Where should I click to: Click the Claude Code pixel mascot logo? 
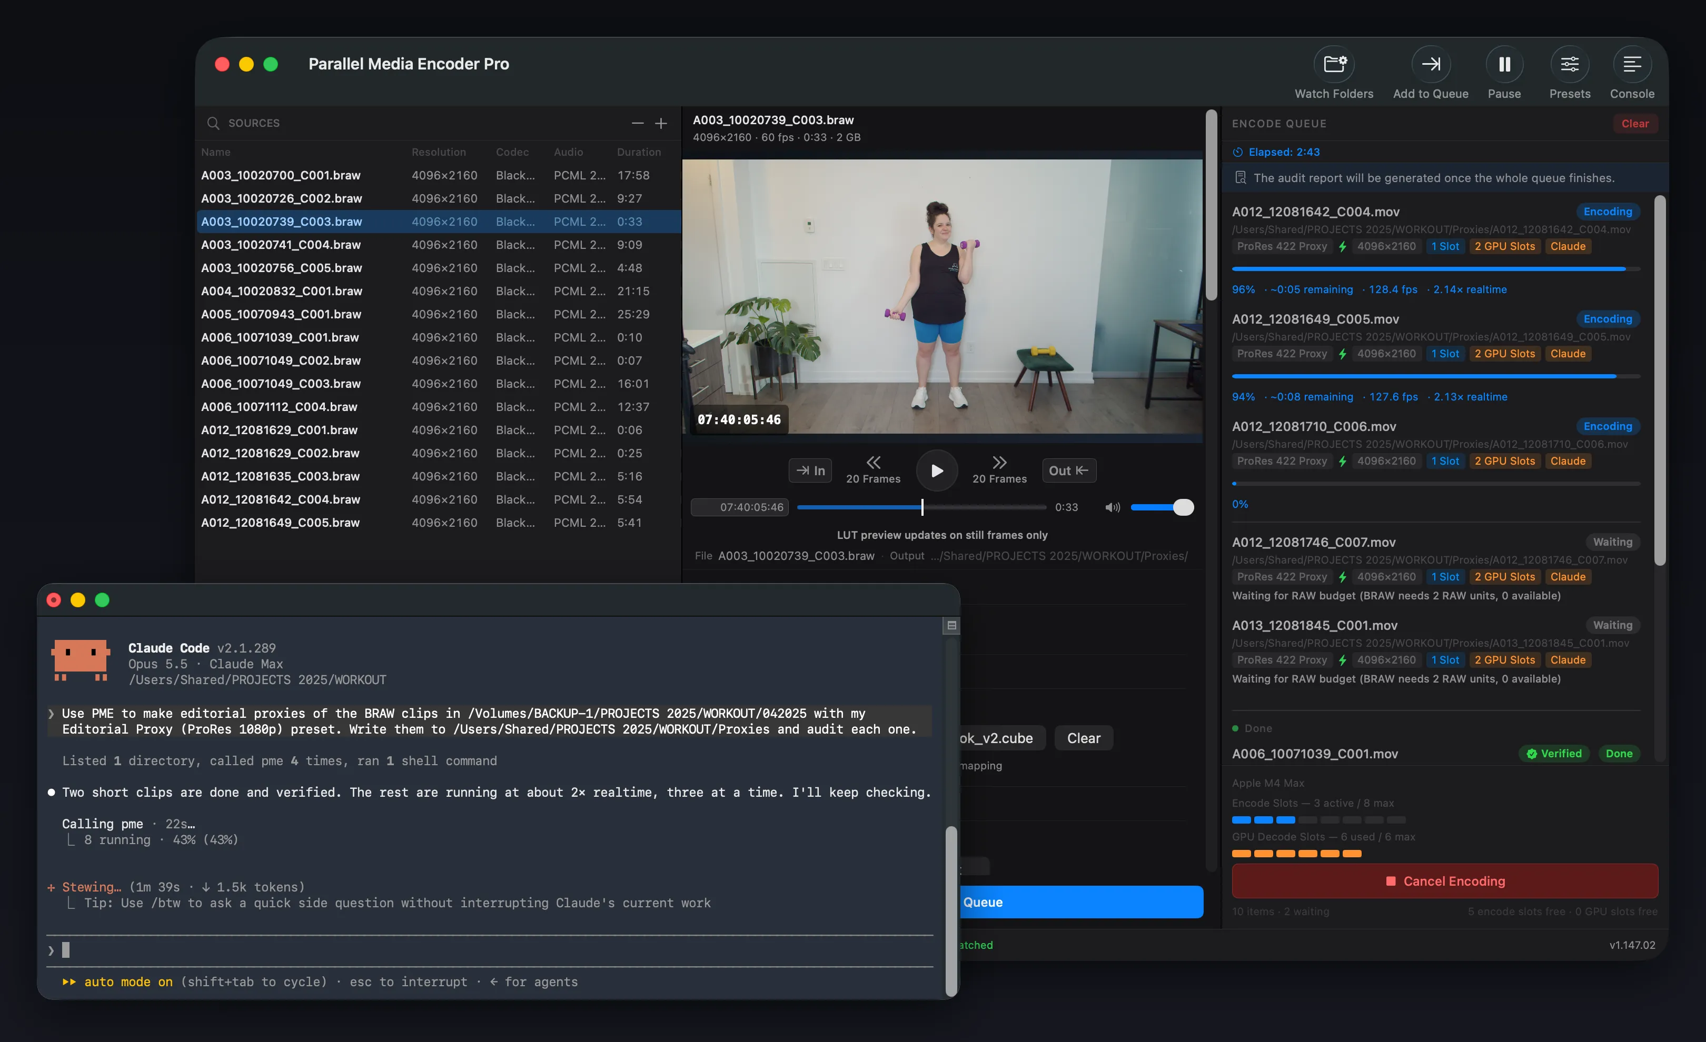pos(81,659)
